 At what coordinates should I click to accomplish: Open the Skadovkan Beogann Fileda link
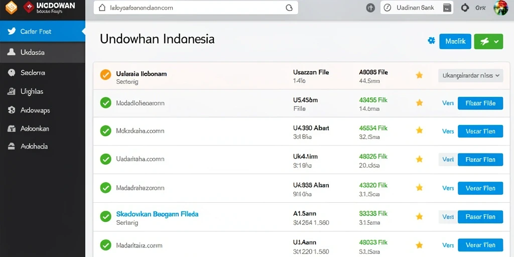[x=157, y=214]
